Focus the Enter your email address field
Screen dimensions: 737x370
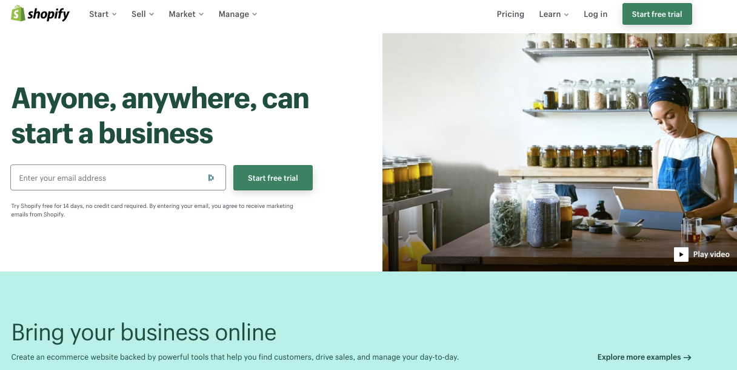[x=118, y=178]
